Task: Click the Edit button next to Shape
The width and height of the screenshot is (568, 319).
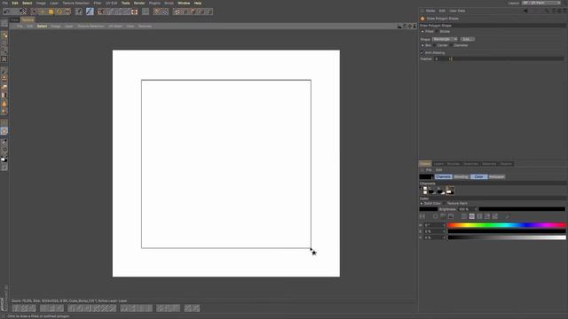Action: point(468,39)
